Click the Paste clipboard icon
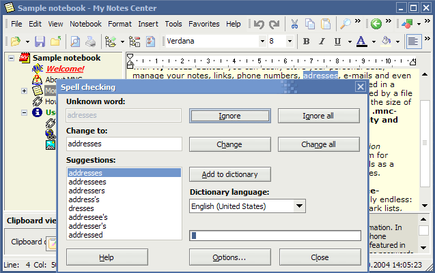Screen dimensions: 435x273 click(326, 24)
